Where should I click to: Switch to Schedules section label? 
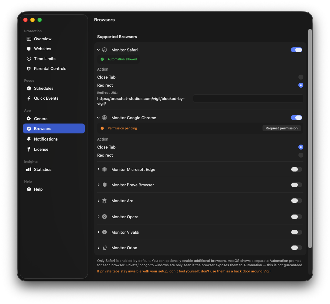point(44,88)
